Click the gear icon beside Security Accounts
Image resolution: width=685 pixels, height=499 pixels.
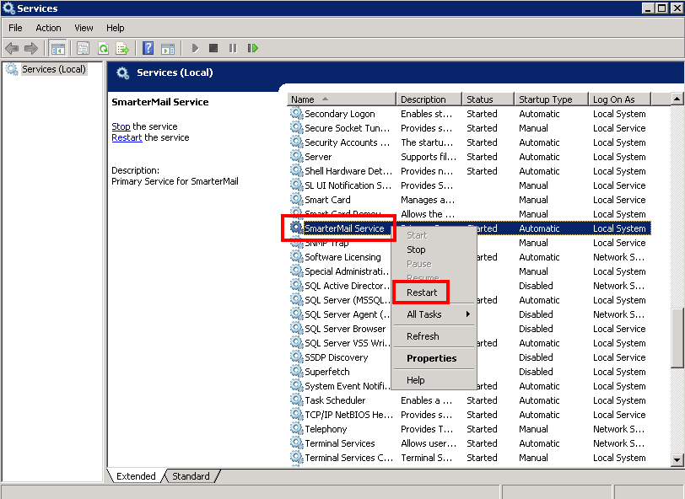pos(297,142)
